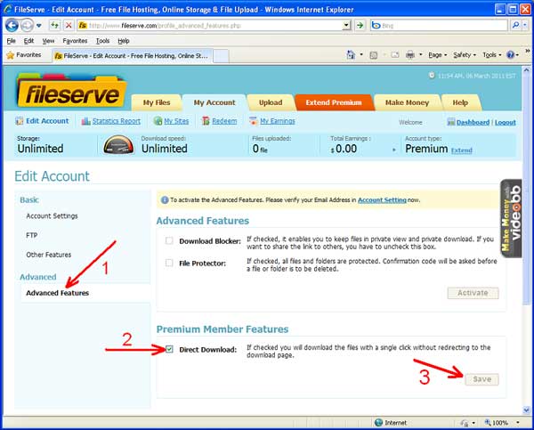Open the View menu
This screenshot has height=430, width=534.
pos(48,41)
